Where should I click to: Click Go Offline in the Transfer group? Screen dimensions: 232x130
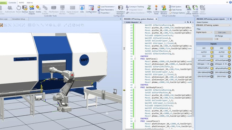click(188, 10)
